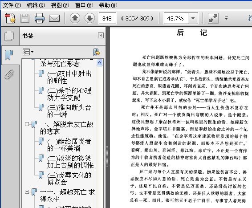Select bookmark (二)杀手的心理动力学支配
The image size is (252, 208).
click(69, 94)
